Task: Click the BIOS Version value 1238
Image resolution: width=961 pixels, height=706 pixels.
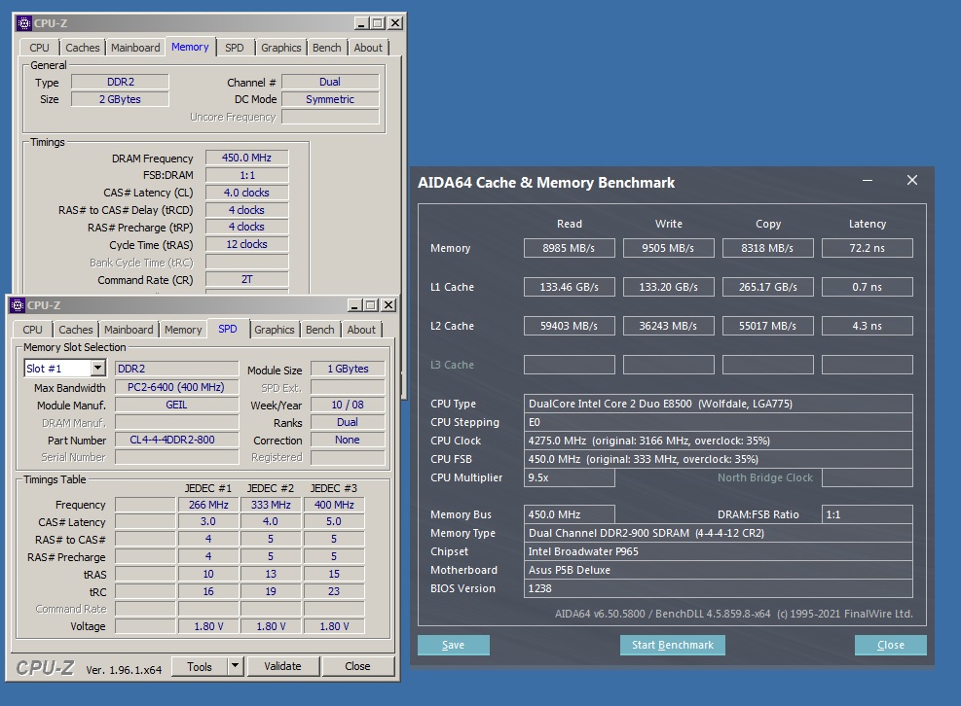Action: [719, 587]
